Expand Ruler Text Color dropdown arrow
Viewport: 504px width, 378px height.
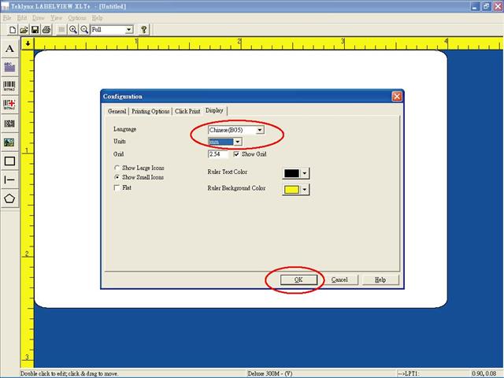tap(305, 173)
